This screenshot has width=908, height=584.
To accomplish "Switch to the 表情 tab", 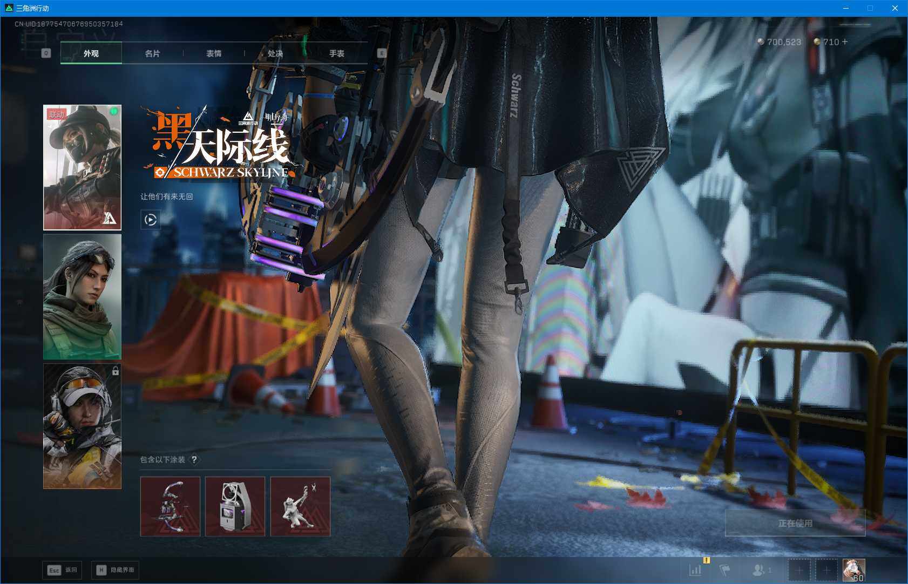I will point(214,53).
